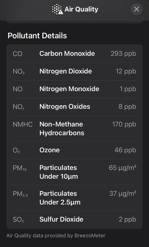149x247 pixels.
Task: Tap the NOx symbol label
Action: (19, 107)
